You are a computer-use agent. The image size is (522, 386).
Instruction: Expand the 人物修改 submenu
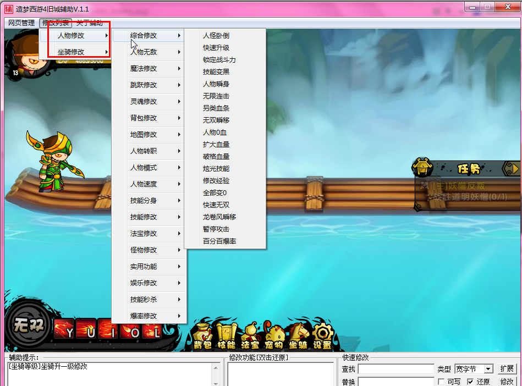click(x=76, y=36)
